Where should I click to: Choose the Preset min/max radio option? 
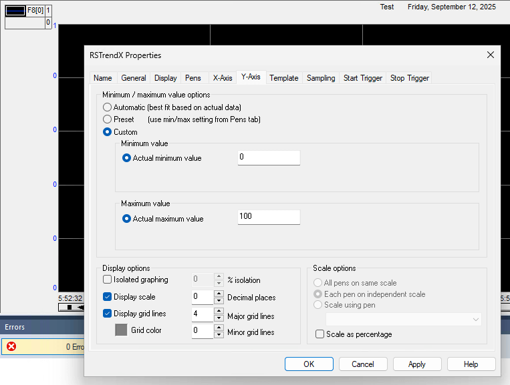point(107,119)
